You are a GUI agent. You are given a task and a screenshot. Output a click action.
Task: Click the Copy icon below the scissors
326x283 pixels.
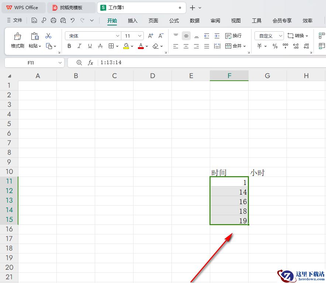49,46
